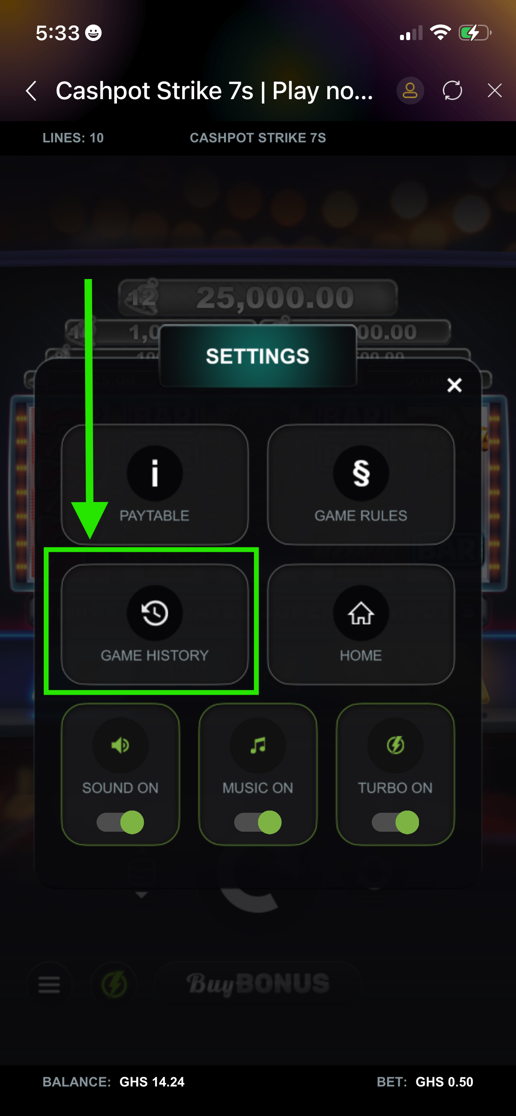
Task: Tap the bottom-bar turbo lightning button
Action: point(114,984)
